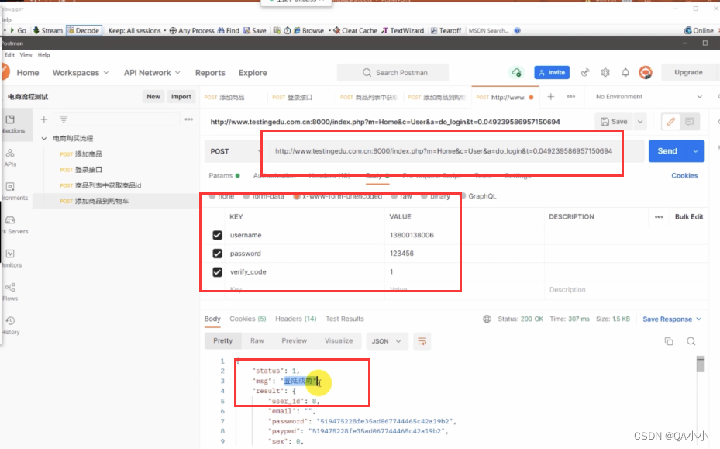Image resolution: width=720 pixels, height=449 pixels.
Task: Open Postman settings gear icon
Action: 605,73
